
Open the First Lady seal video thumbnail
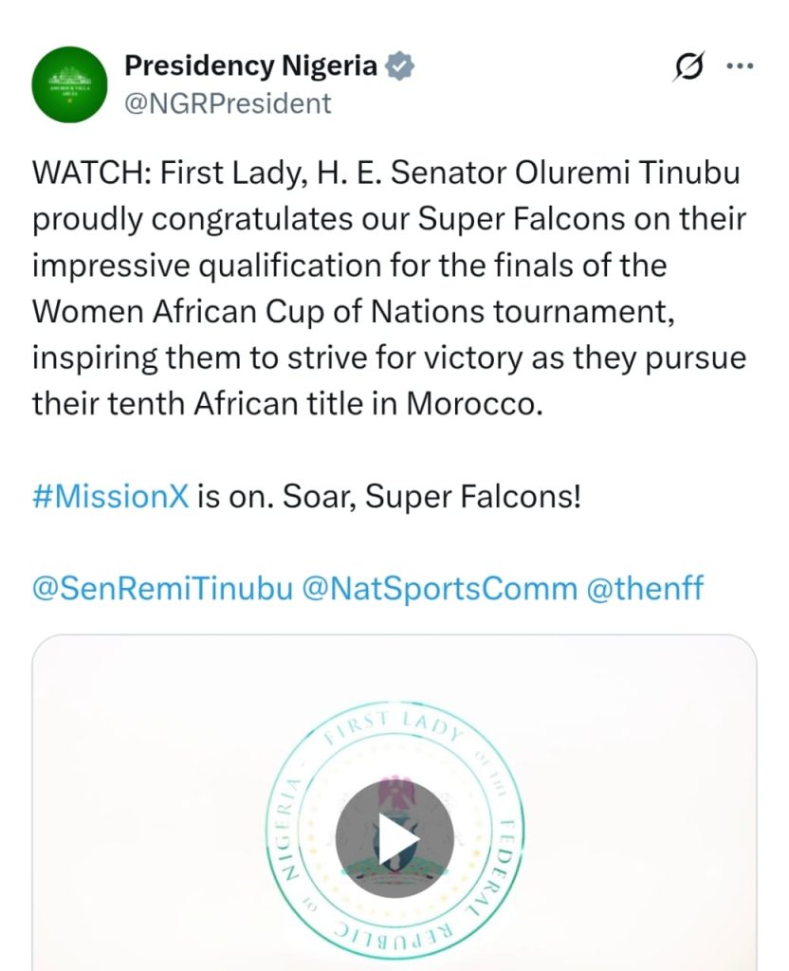394,802
